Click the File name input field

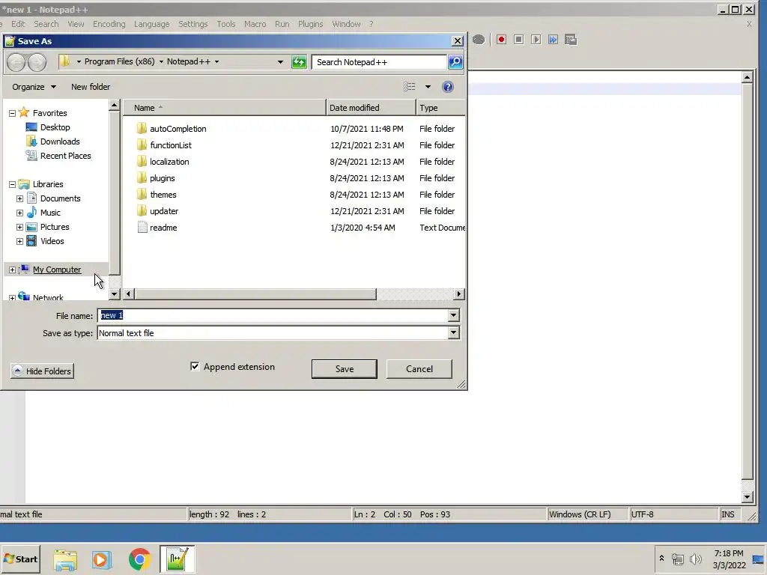273,315
